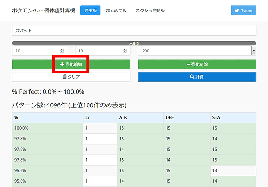Click the ATK column header
Image resolution: width=268 pixels, height=187 pixels.
pos(140,117)
